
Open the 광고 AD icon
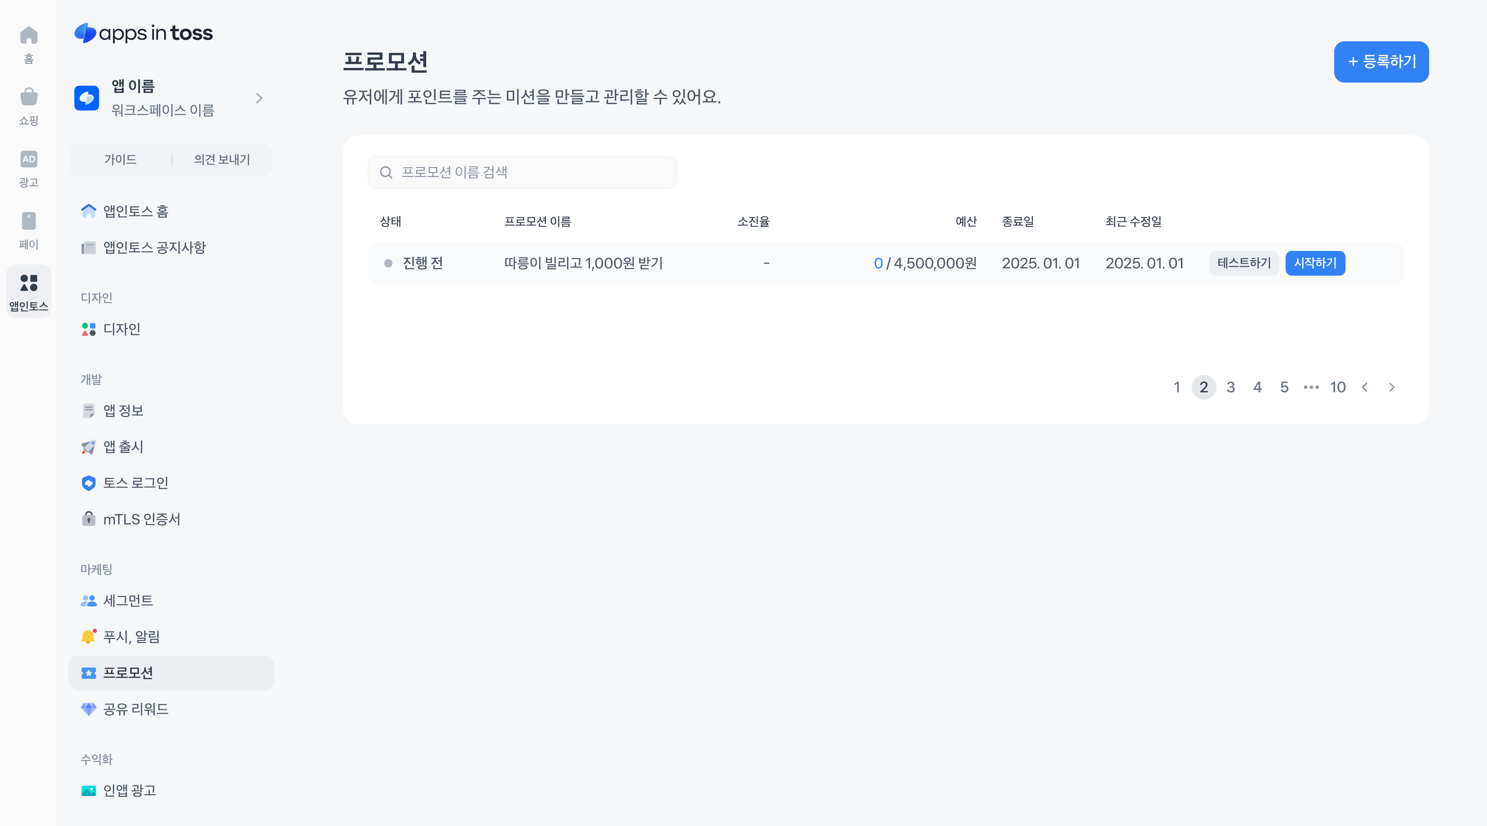[28, 159]
